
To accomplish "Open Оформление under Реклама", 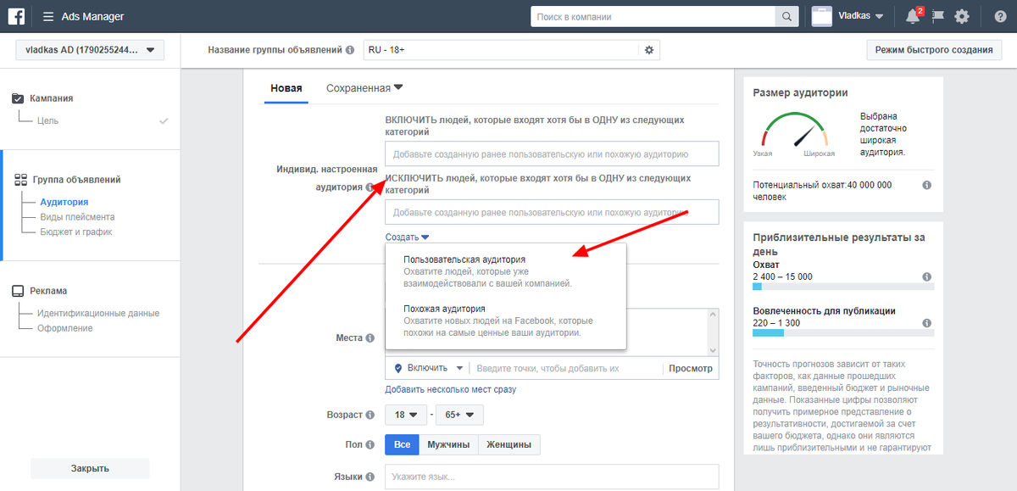I will click(x=64, y=328).
